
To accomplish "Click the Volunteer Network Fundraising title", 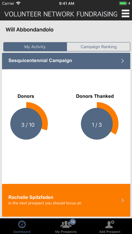I will (x=61, y=14).
